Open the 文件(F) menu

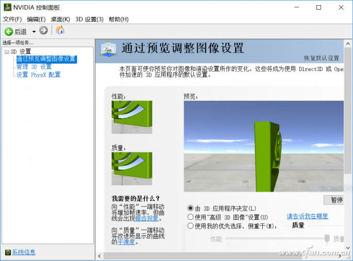[12, 19]
